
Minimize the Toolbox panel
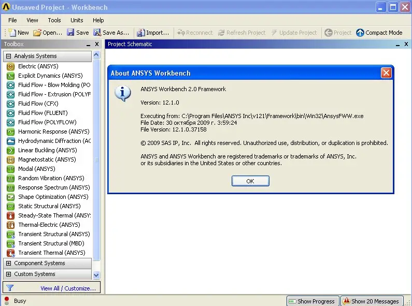[x=88, y=45]
